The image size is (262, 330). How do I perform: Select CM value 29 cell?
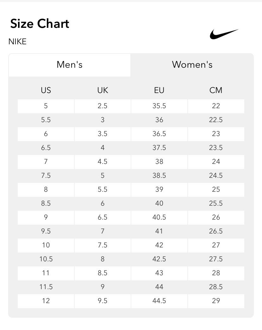216,301
